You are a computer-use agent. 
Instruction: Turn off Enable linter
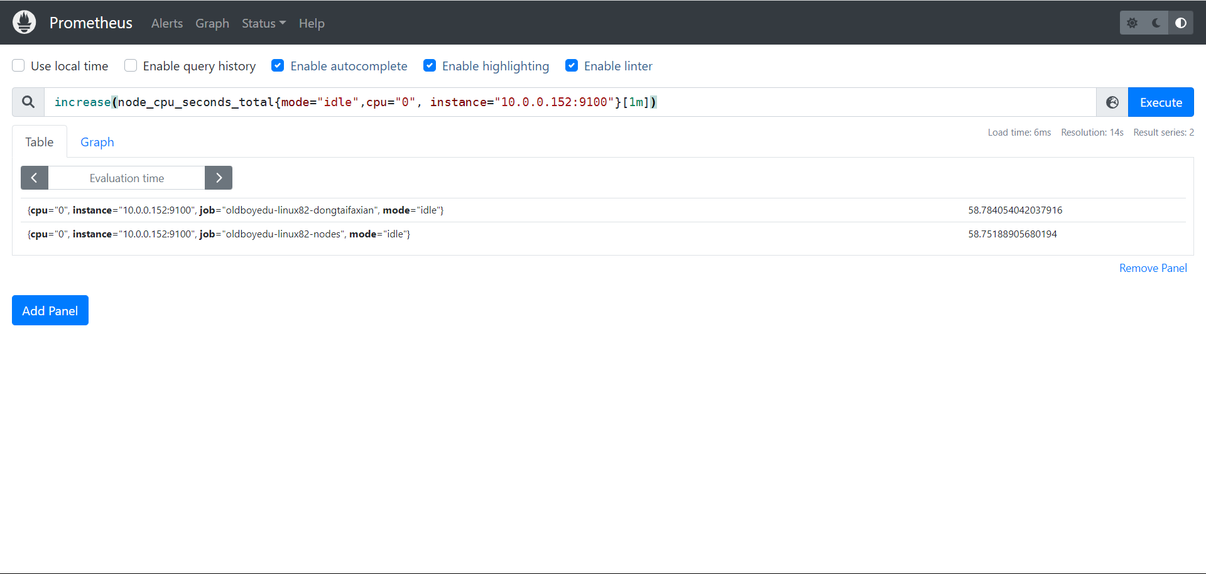click(572, 66)
